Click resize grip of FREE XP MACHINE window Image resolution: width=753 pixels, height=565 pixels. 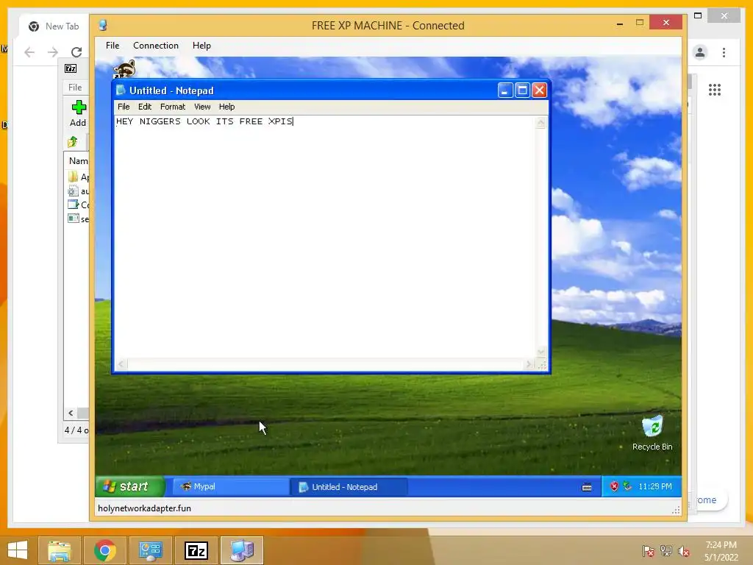pyautogui.click(x=677, y=510)
